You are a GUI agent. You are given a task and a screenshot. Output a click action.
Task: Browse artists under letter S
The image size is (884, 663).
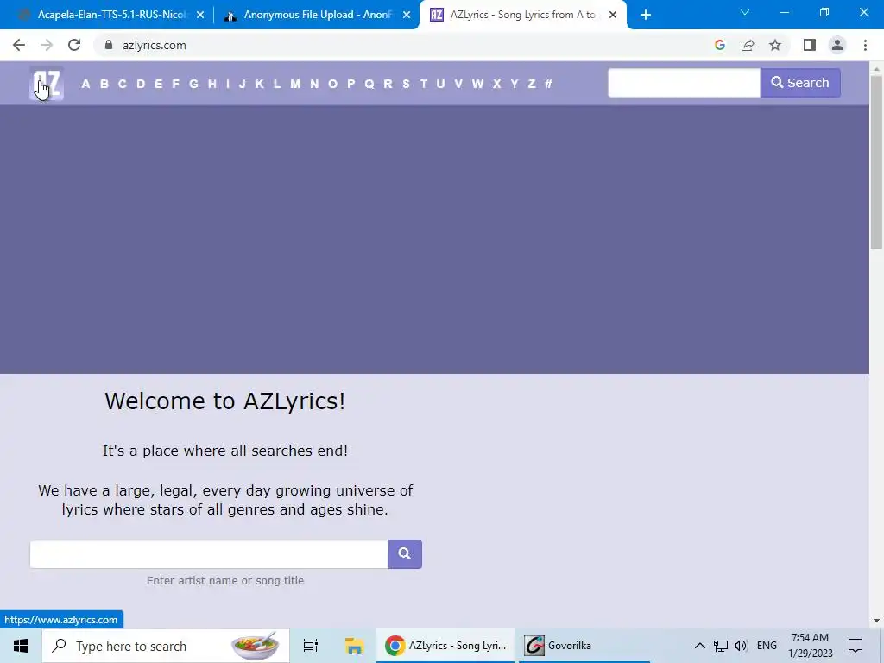406,84
